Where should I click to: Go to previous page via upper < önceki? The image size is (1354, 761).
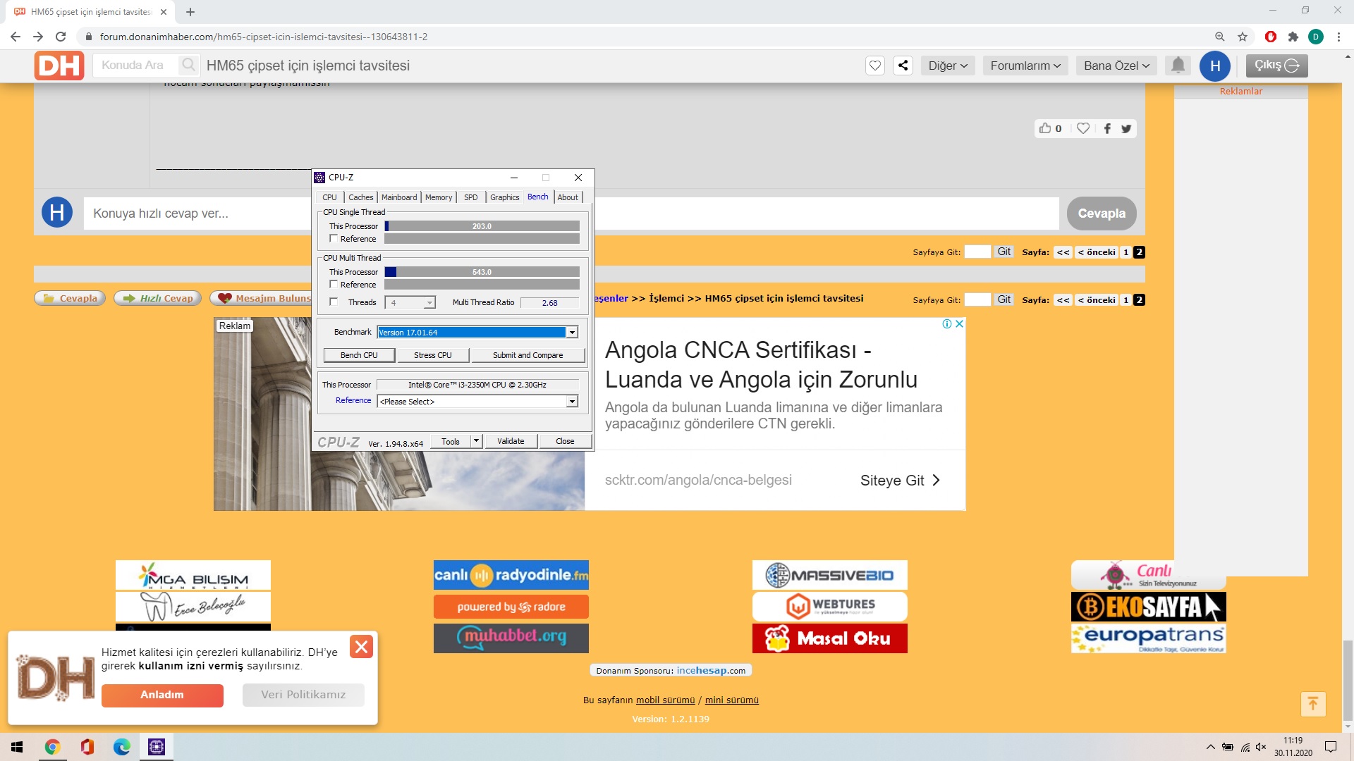tap(1097, 252)
